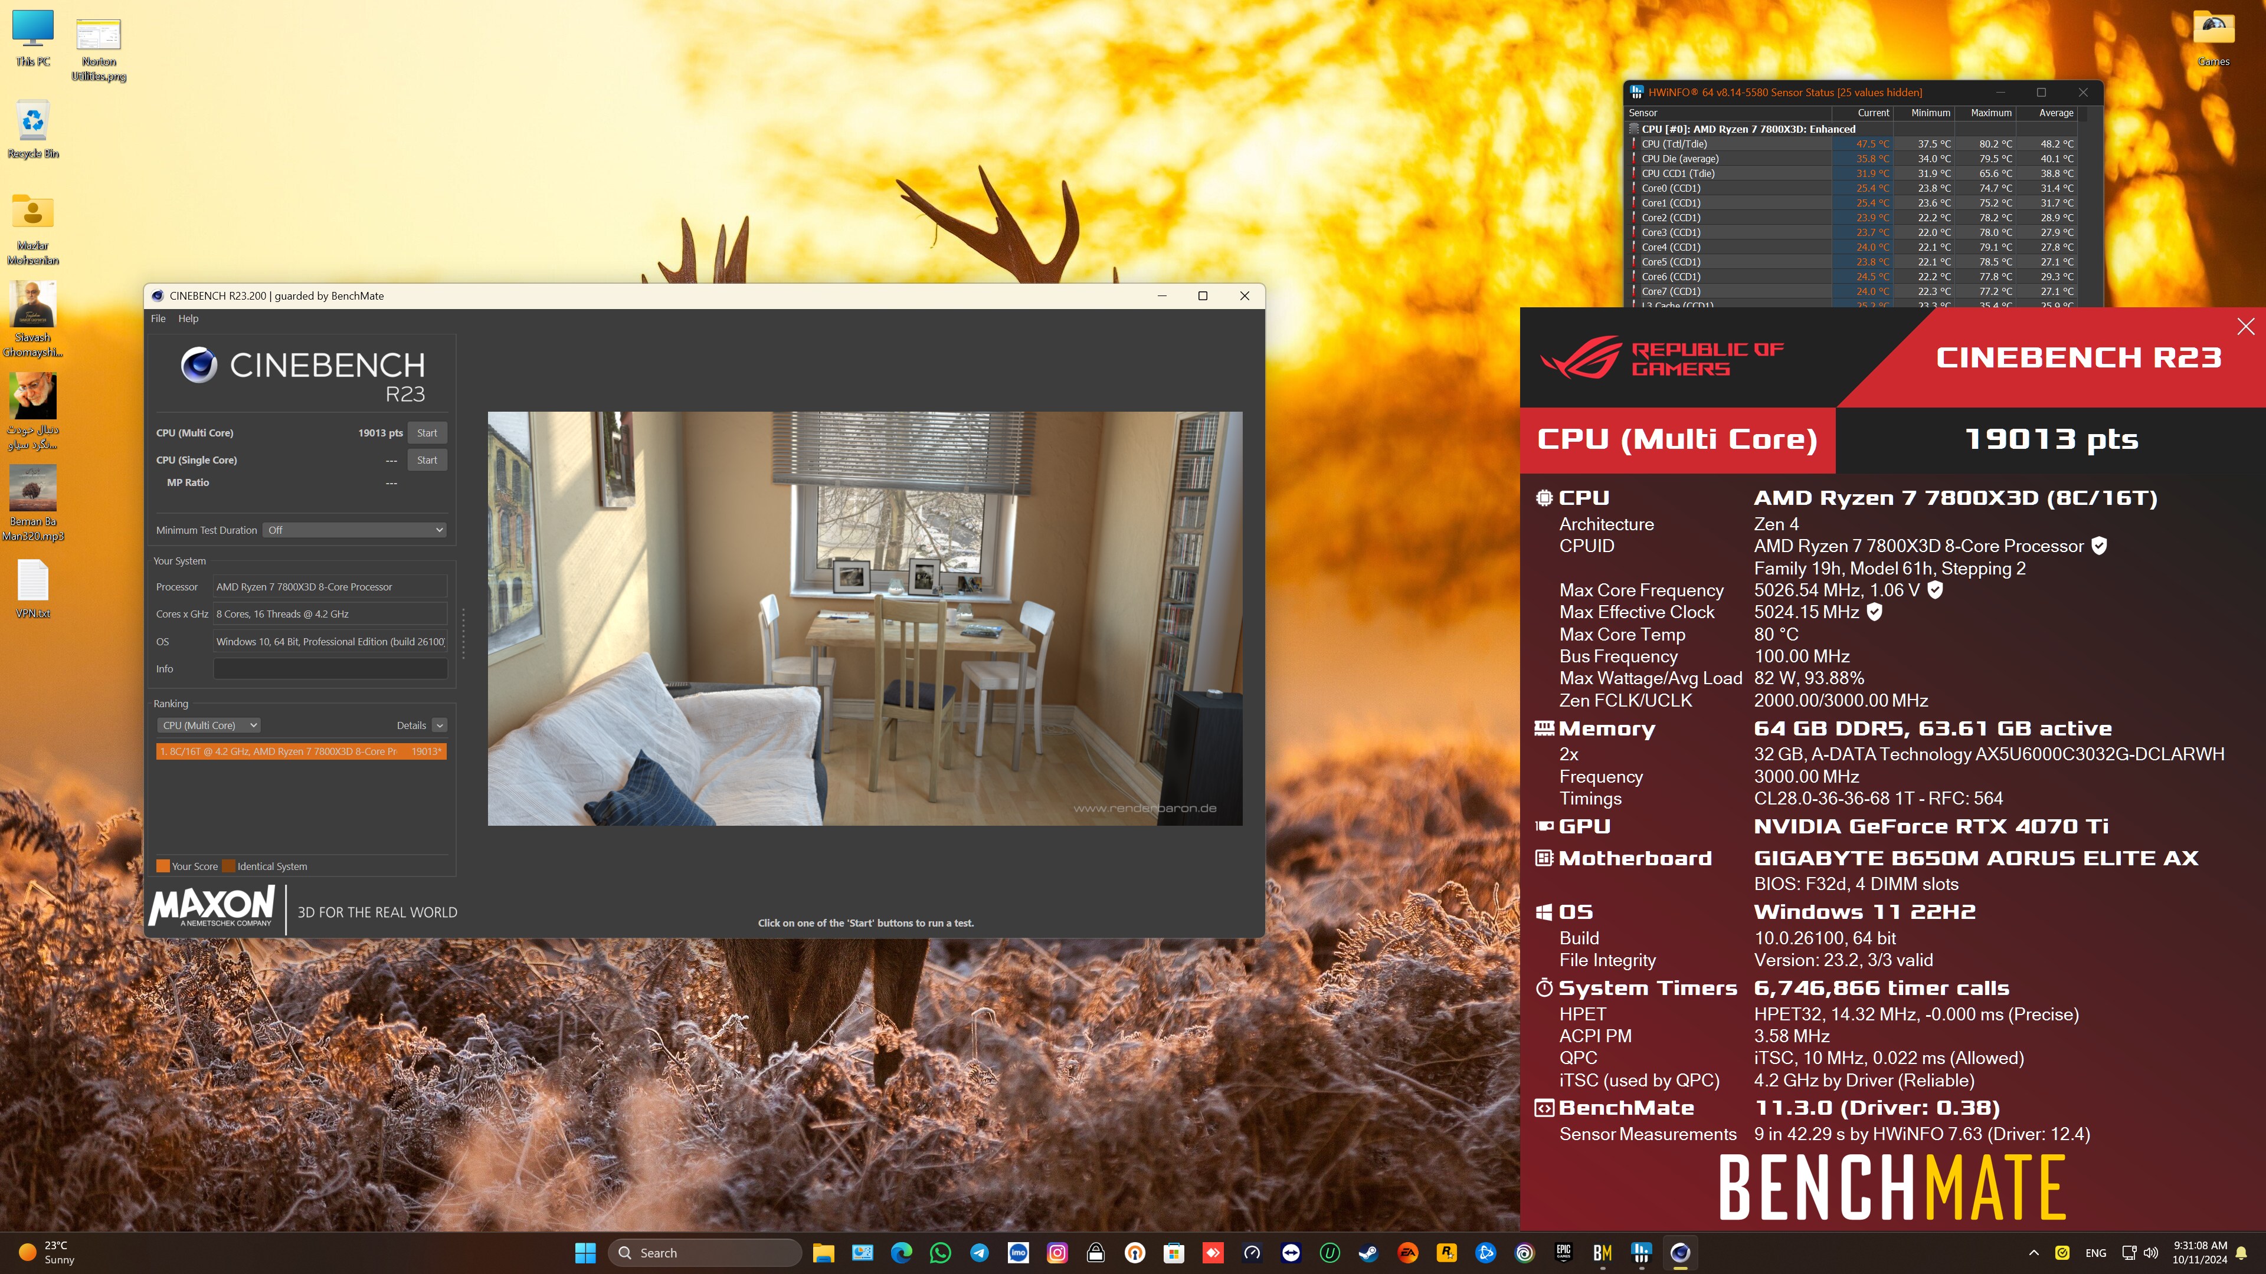Open the Maziar Mohsenian user folder

point(32,229)
